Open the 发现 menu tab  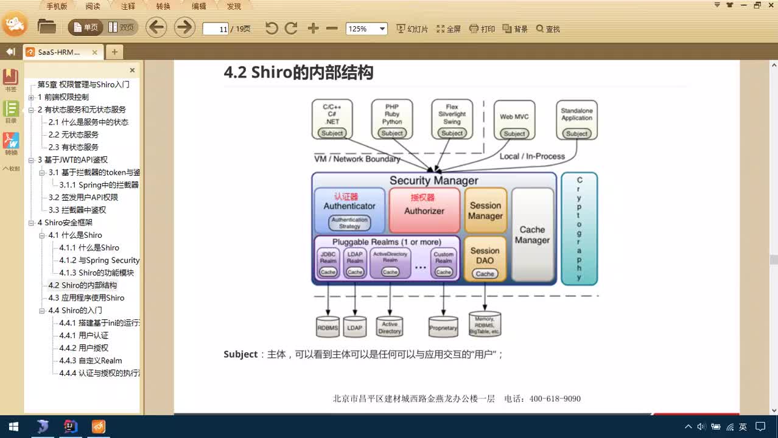(234, 6)
